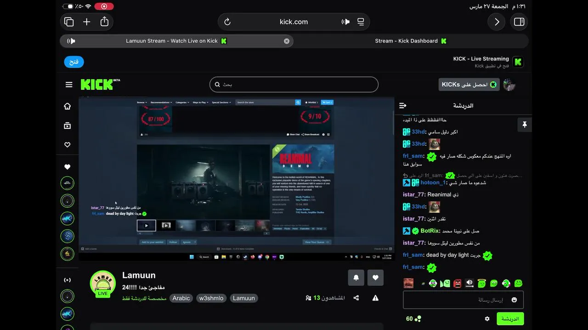Open the Lamuun live avatar
Image resolution: width=588 pixels, height=330 pixels.
(x=103, y=283)
